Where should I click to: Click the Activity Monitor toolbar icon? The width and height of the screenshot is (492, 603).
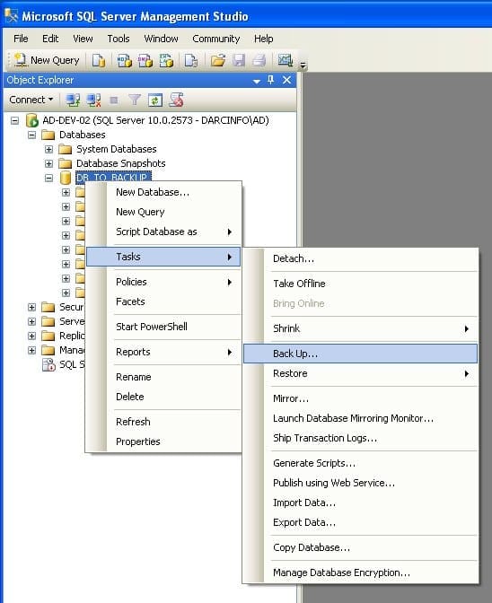pyautogui.click(x=285, y=60)
